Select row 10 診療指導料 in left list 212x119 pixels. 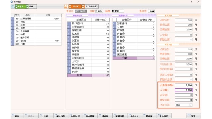click(x=36, y=19)
